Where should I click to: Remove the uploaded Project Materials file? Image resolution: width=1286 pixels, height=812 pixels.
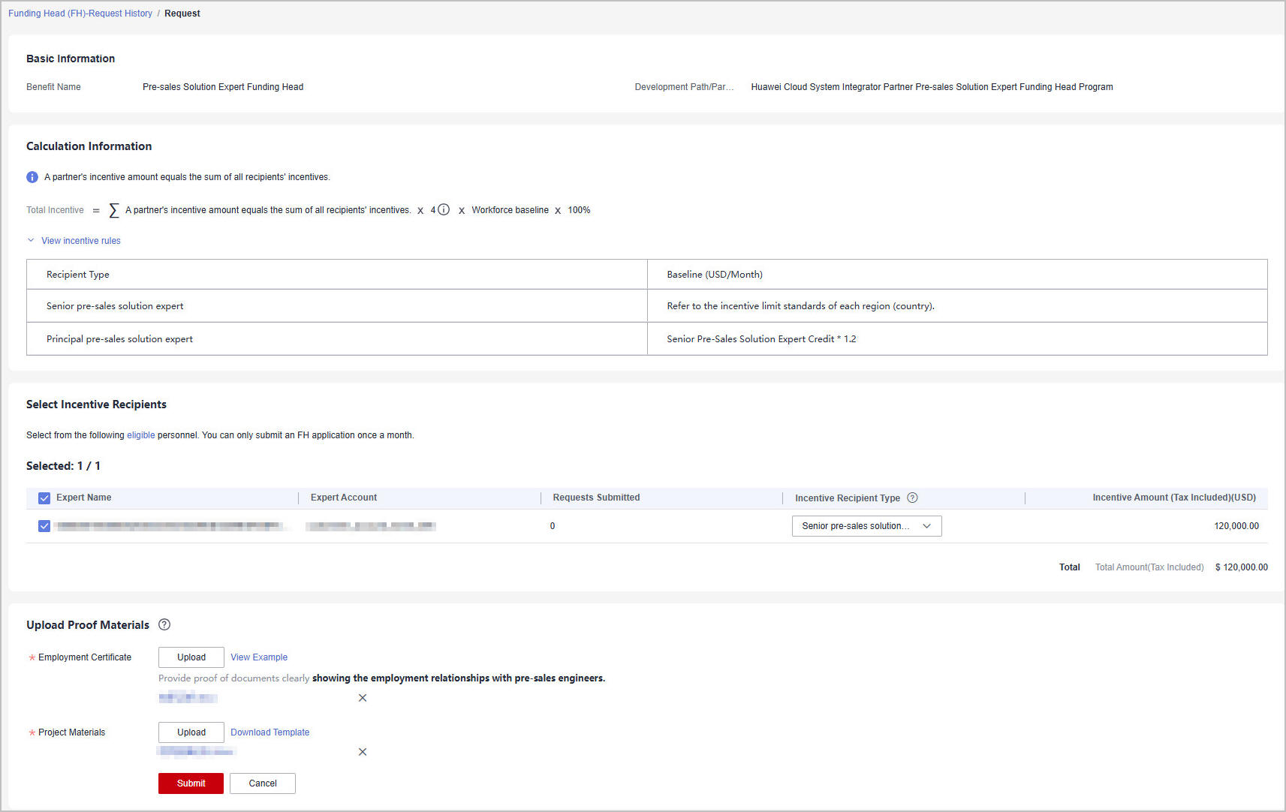(x=363, y=752)
